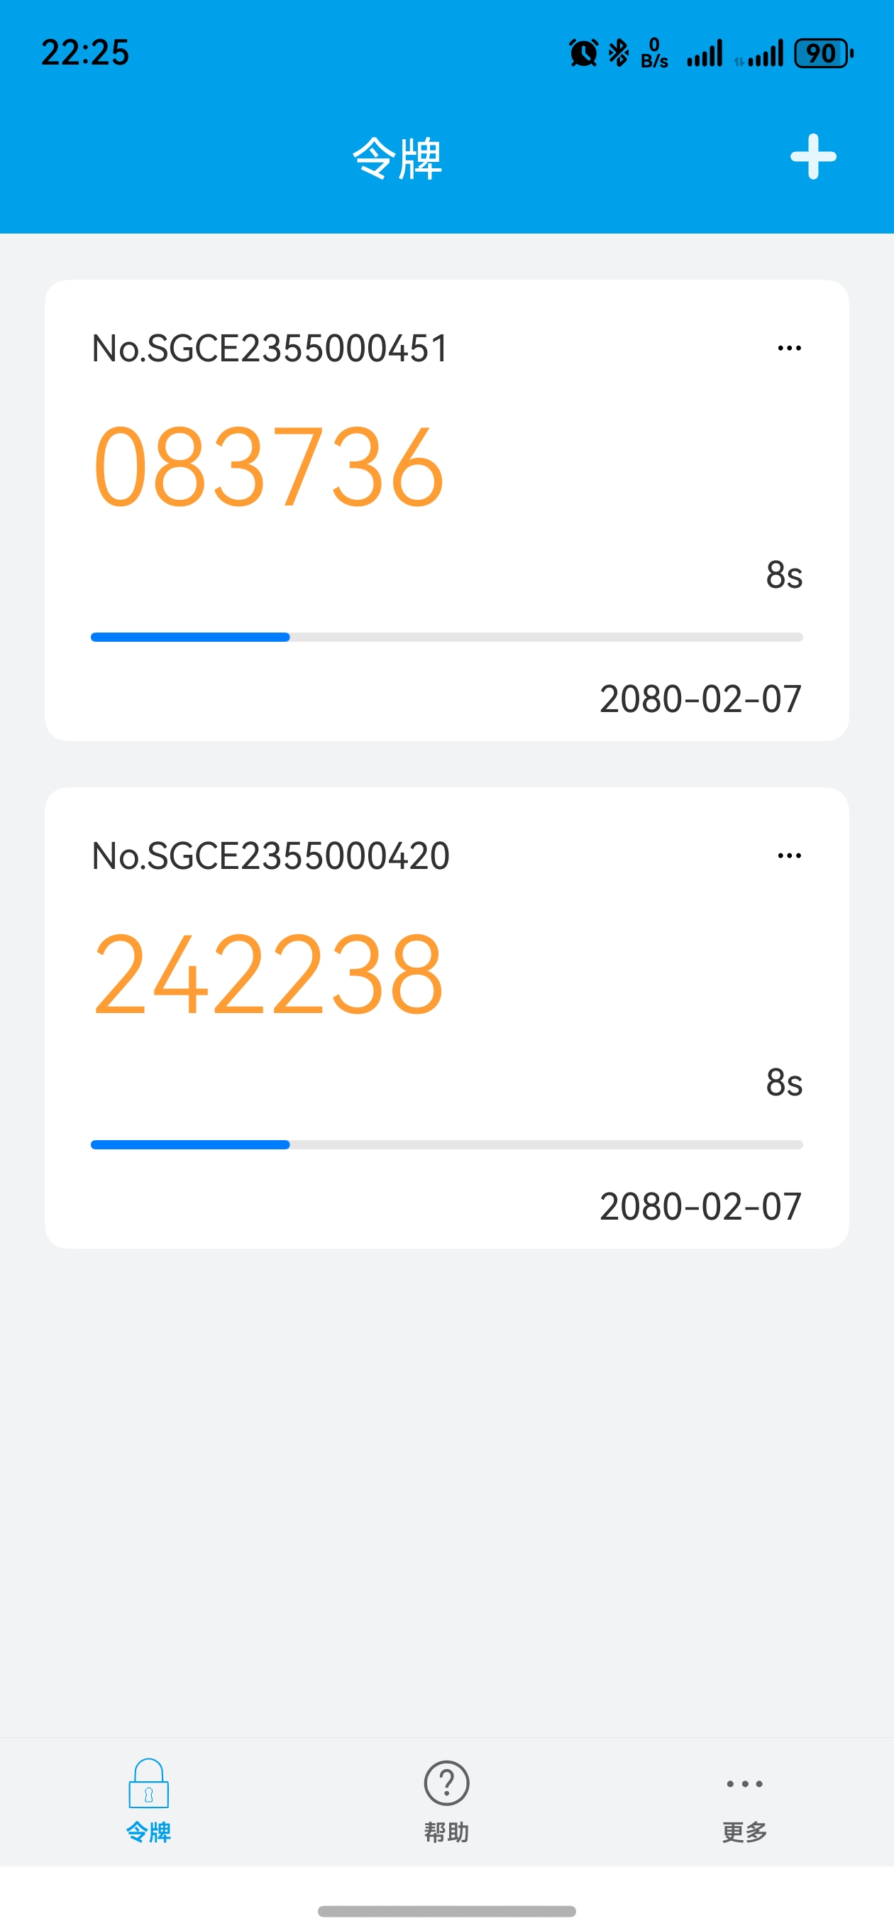Screen dimensions: 894x1931
Task: Switch to the 帮助 tab
Action: [446, 1832]
